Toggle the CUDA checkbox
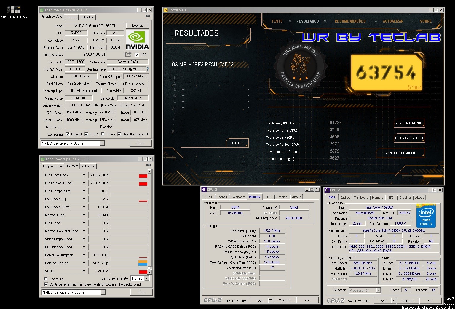The width and height of the screenshot is (455, 309). coord(86,134)
